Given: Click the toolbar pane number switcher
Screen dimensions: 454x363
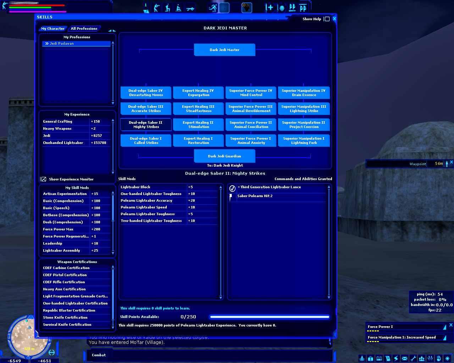Looking at the screenshot, I should coord(146,8).
